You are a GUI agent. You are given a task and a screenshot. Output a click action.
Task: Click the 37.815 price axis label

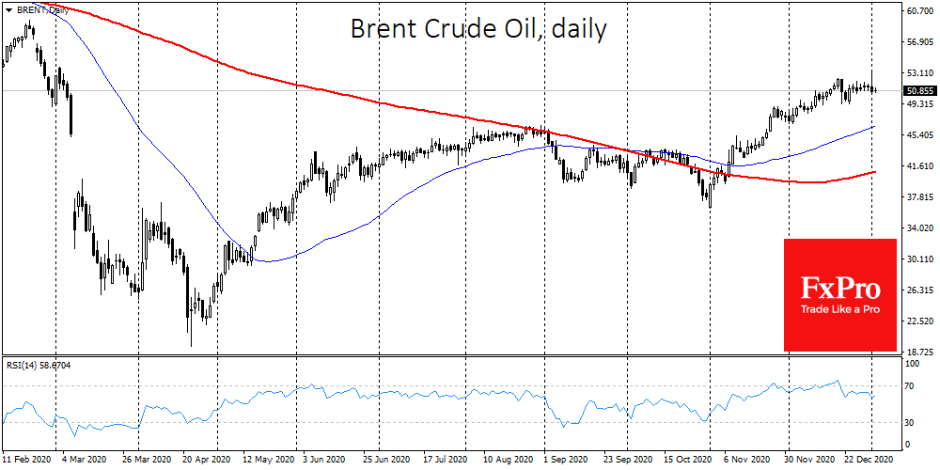[x=918, y=197]
